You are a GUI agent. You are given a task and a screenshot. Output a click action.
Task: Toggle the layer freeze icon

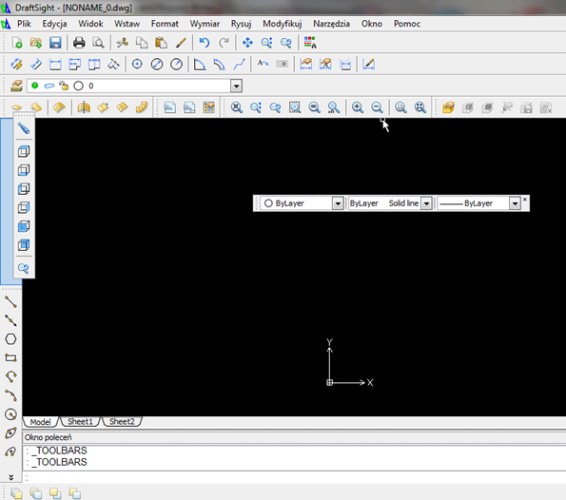point(49,86)
